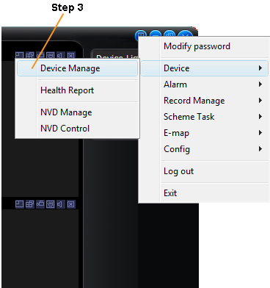The height and width of the screenshot is (288, 270).
Task: Click the snapshot icon in the upper pane toolbar
Action: click(x=51, y=56)
